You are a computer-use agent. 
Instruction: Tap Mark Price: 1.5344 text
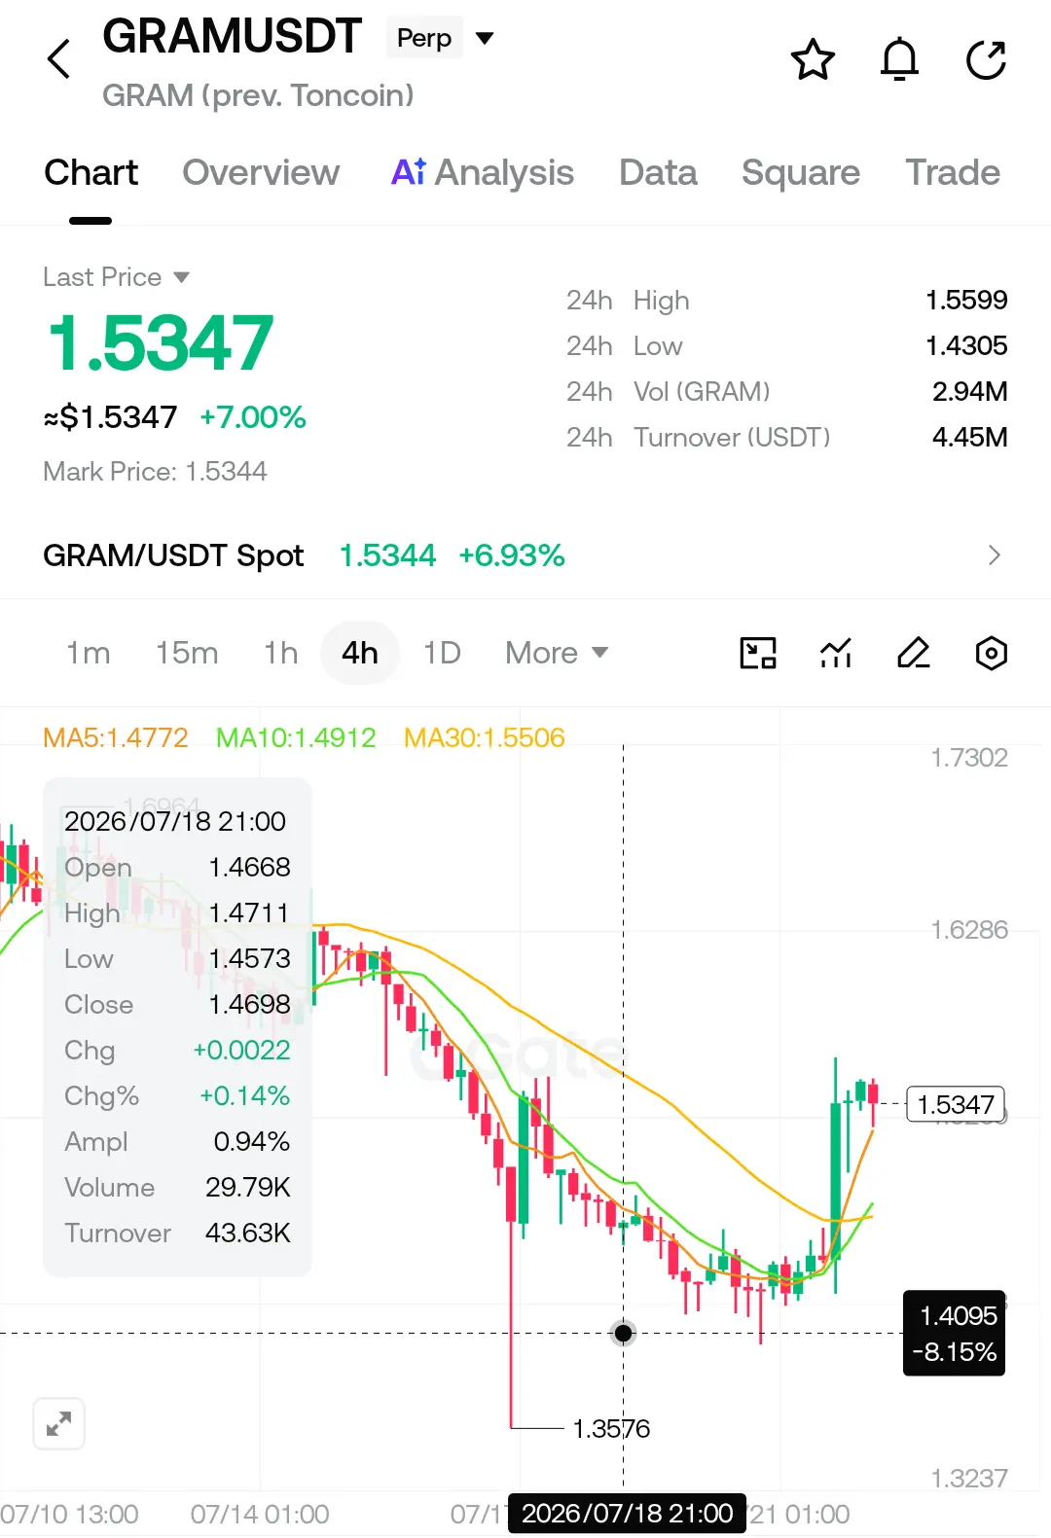coord(155,472)
